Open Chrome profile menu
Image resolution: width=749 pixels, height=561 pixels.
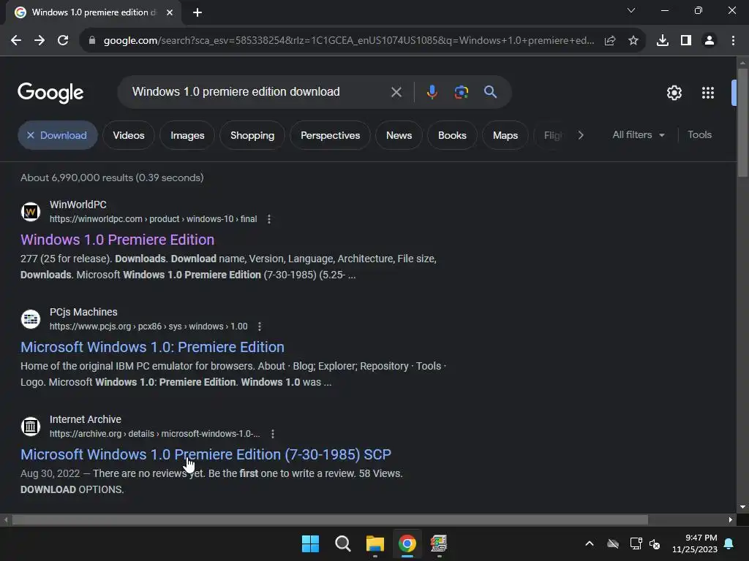click(x=710, y=41)
